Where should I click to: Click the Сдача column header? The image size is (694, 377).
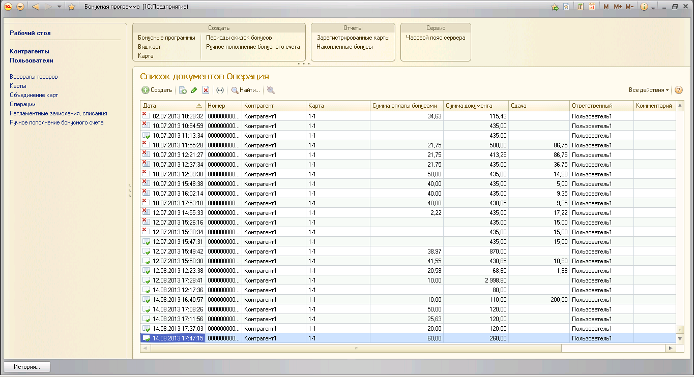tap(539, 106)
